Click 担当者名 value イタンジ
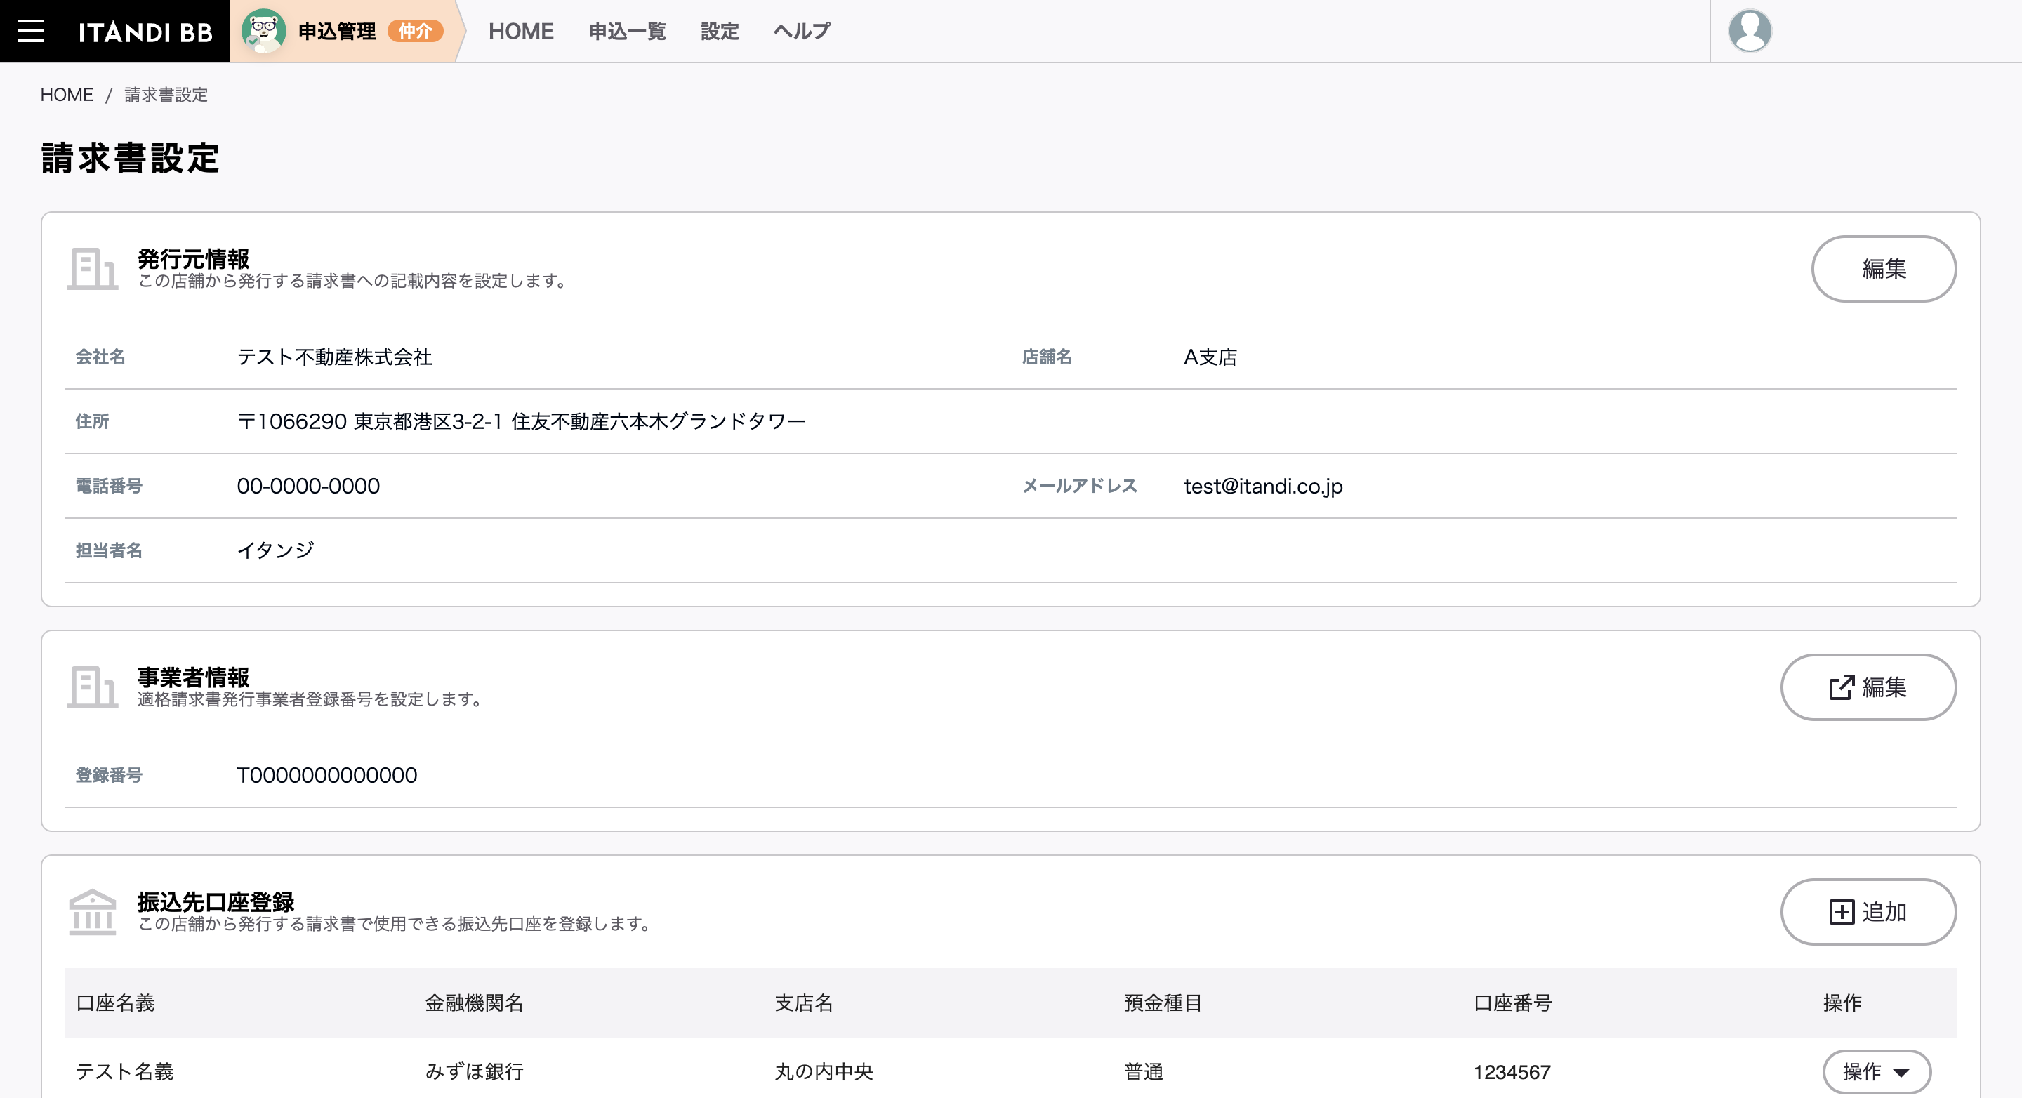The width and height of the screenshot is (2022, 1098). point(275,550)
